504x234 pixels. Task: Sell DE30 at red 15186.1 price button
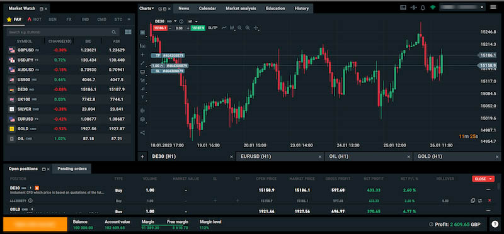(x=161, y=28)
